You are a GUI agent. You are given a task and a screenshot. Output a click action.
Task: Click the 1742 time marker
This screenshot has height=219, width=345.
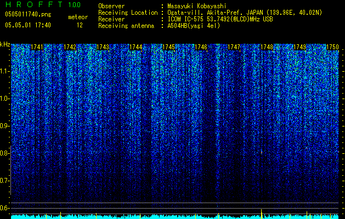click(x=70, y=47)
